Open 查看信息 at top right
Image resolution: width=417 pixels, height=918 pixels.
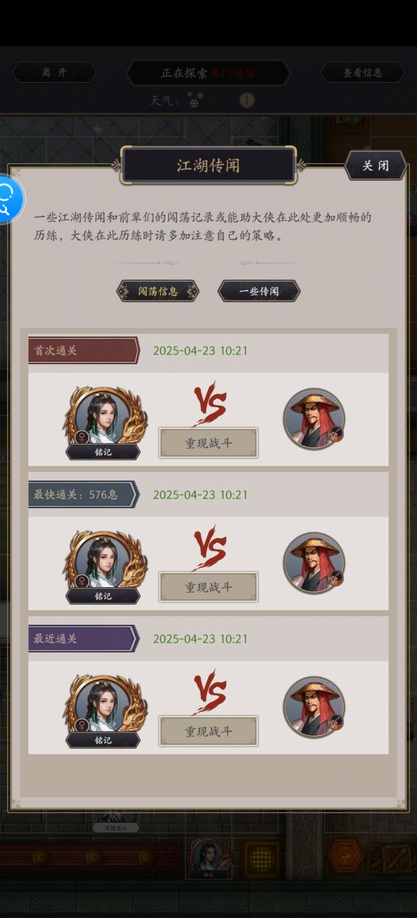[x=363, y=72]
